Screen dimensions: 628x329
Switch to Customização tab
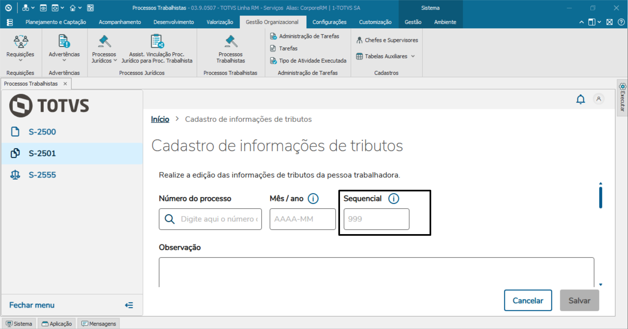pos(375,22)
